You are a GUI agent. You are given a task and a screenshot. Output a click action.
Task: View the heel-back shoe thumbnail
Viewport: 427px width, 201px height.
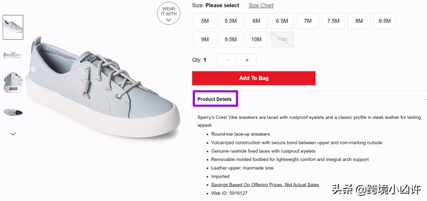coord(13,82)
